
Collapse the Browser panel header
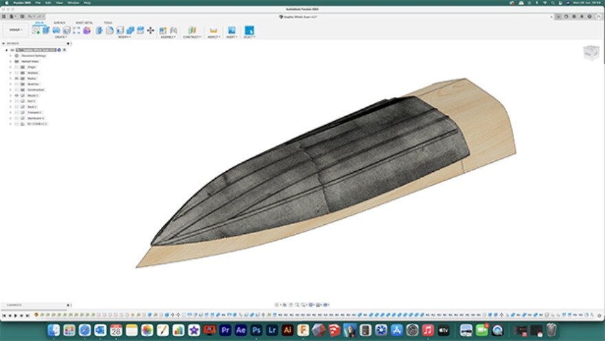point(3,43)
